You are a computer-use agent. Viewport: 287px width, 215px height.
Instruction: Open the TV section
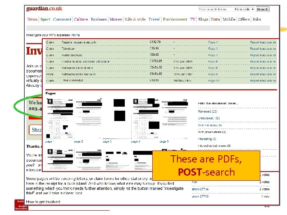(x=193, y=20)
